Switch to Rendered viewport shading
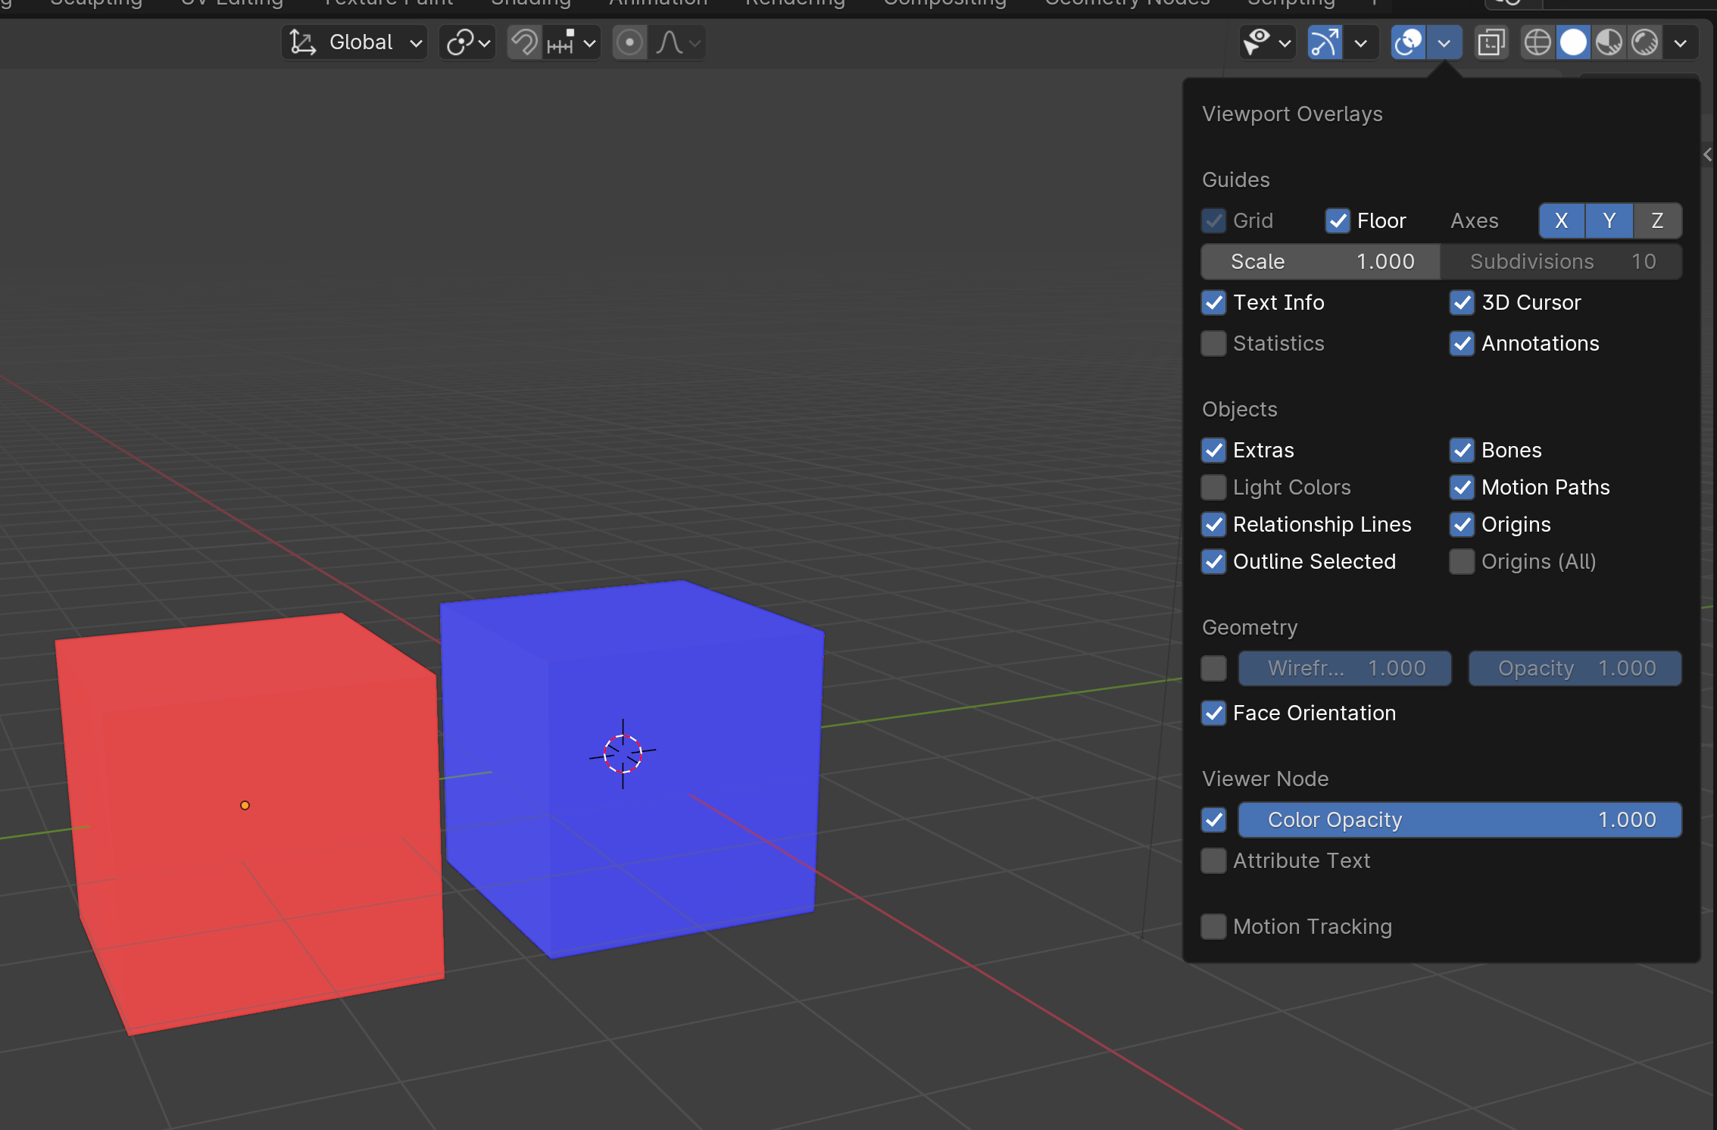The height and width of the screenshot is (1130, 1717). tap(1644, 42)
